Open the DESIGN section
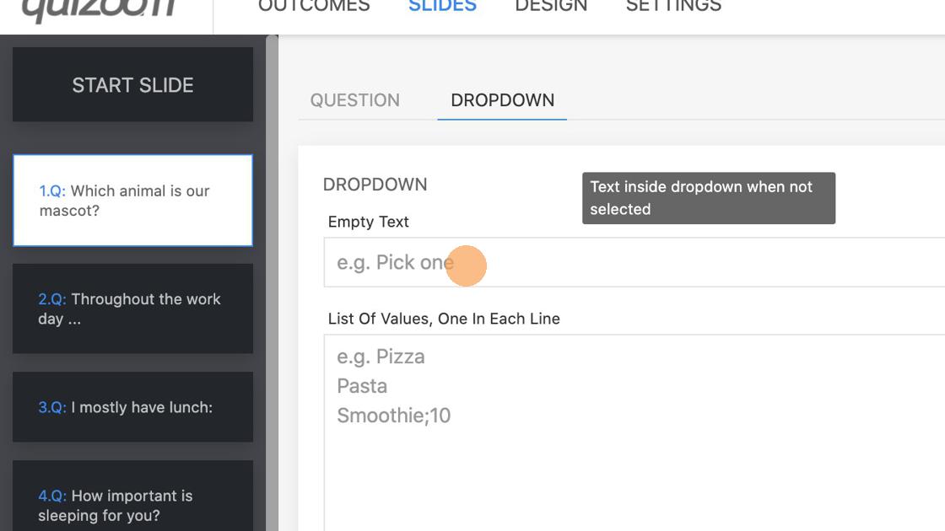This screenshot has height=531, width=945. pos(551,7)
